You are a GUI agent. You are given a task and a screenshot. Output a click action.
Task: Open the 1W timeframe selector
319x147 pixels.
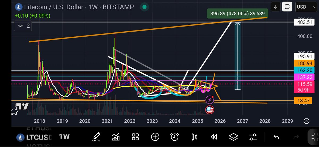64,137
